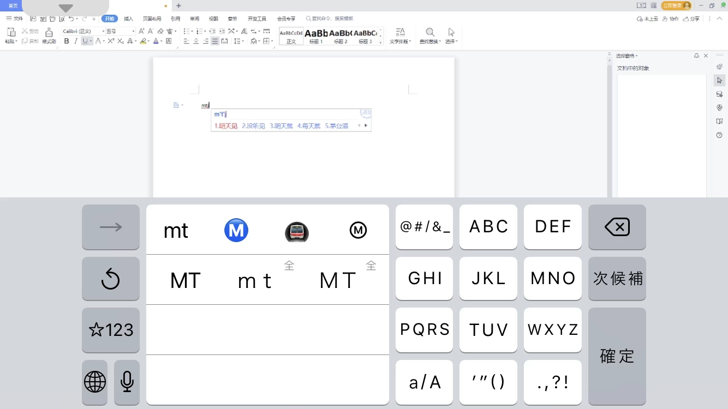Show next IME candidates page arrow
The image size is (728, 409).
click(366, 125)
